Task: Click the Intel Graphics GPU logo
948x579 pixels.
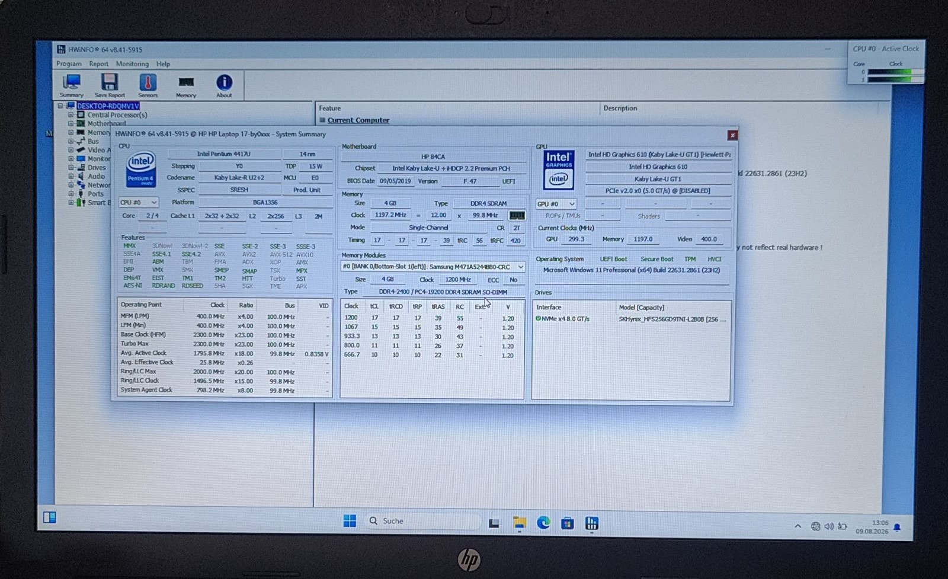Action: [558, 169]
